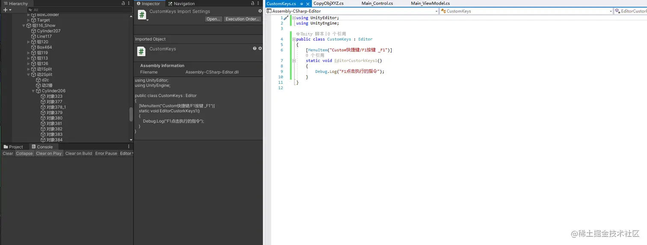
Task: Expand the 组119 tree node
Action: click(29, 53)
